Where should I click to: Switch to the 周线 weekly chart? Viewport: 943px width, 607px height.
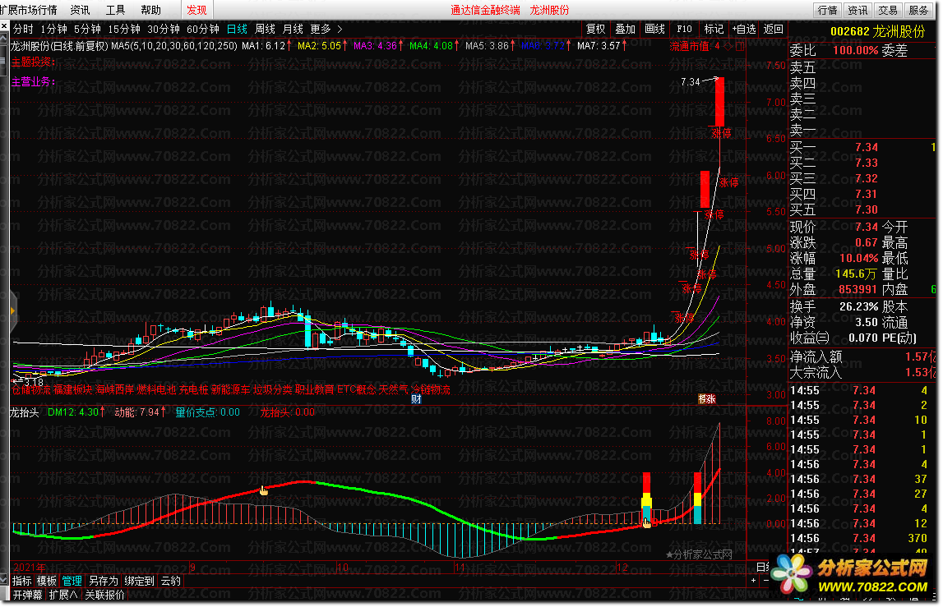tap(266, 29)
